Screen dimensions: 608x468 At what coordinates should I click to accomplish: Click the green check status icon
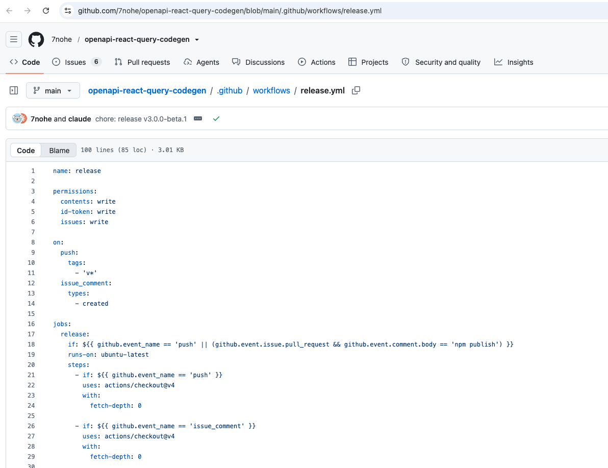pyautogui.click(x=216, y=118)
